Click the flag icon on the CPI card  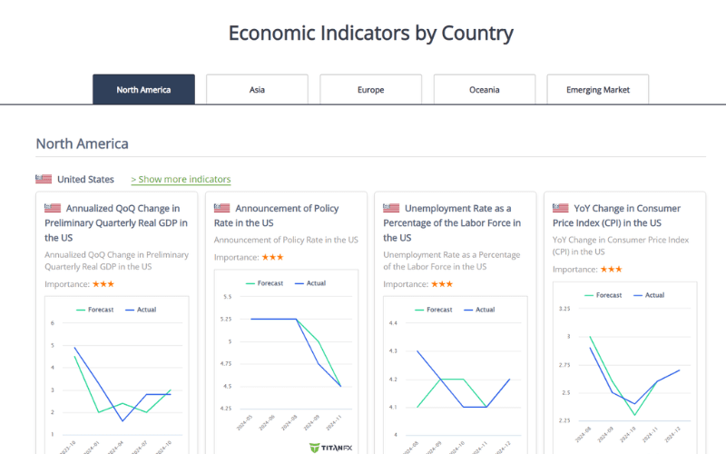tap(561, 208)
